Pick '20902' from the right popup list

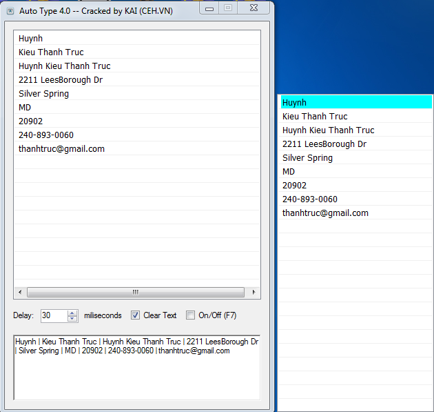tap(294, 186)
